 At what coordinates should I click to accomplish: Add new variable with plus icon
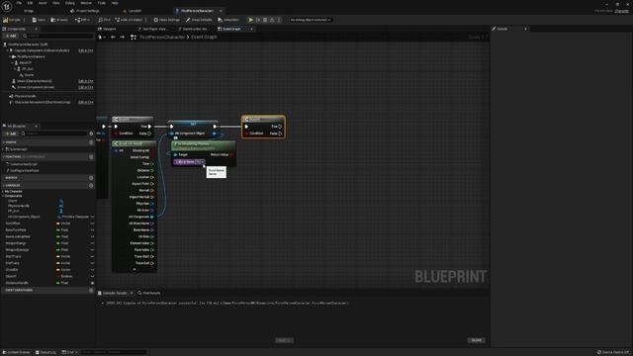(91, 185)
